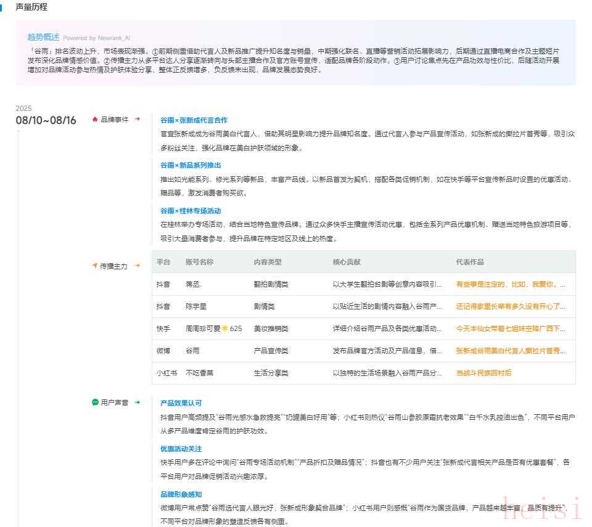The image size is (592, 527).
Task: Click the contribution text 以贴近生活的剧情内容融入谷雨产
Action: pyautogui.click(x=387, y=306)
